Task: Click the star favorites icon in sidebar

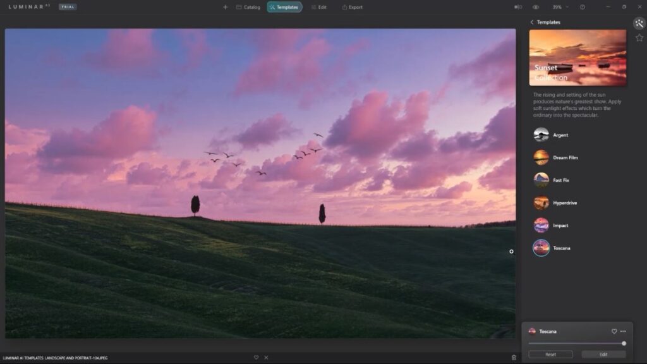Action: pos(639,38)
